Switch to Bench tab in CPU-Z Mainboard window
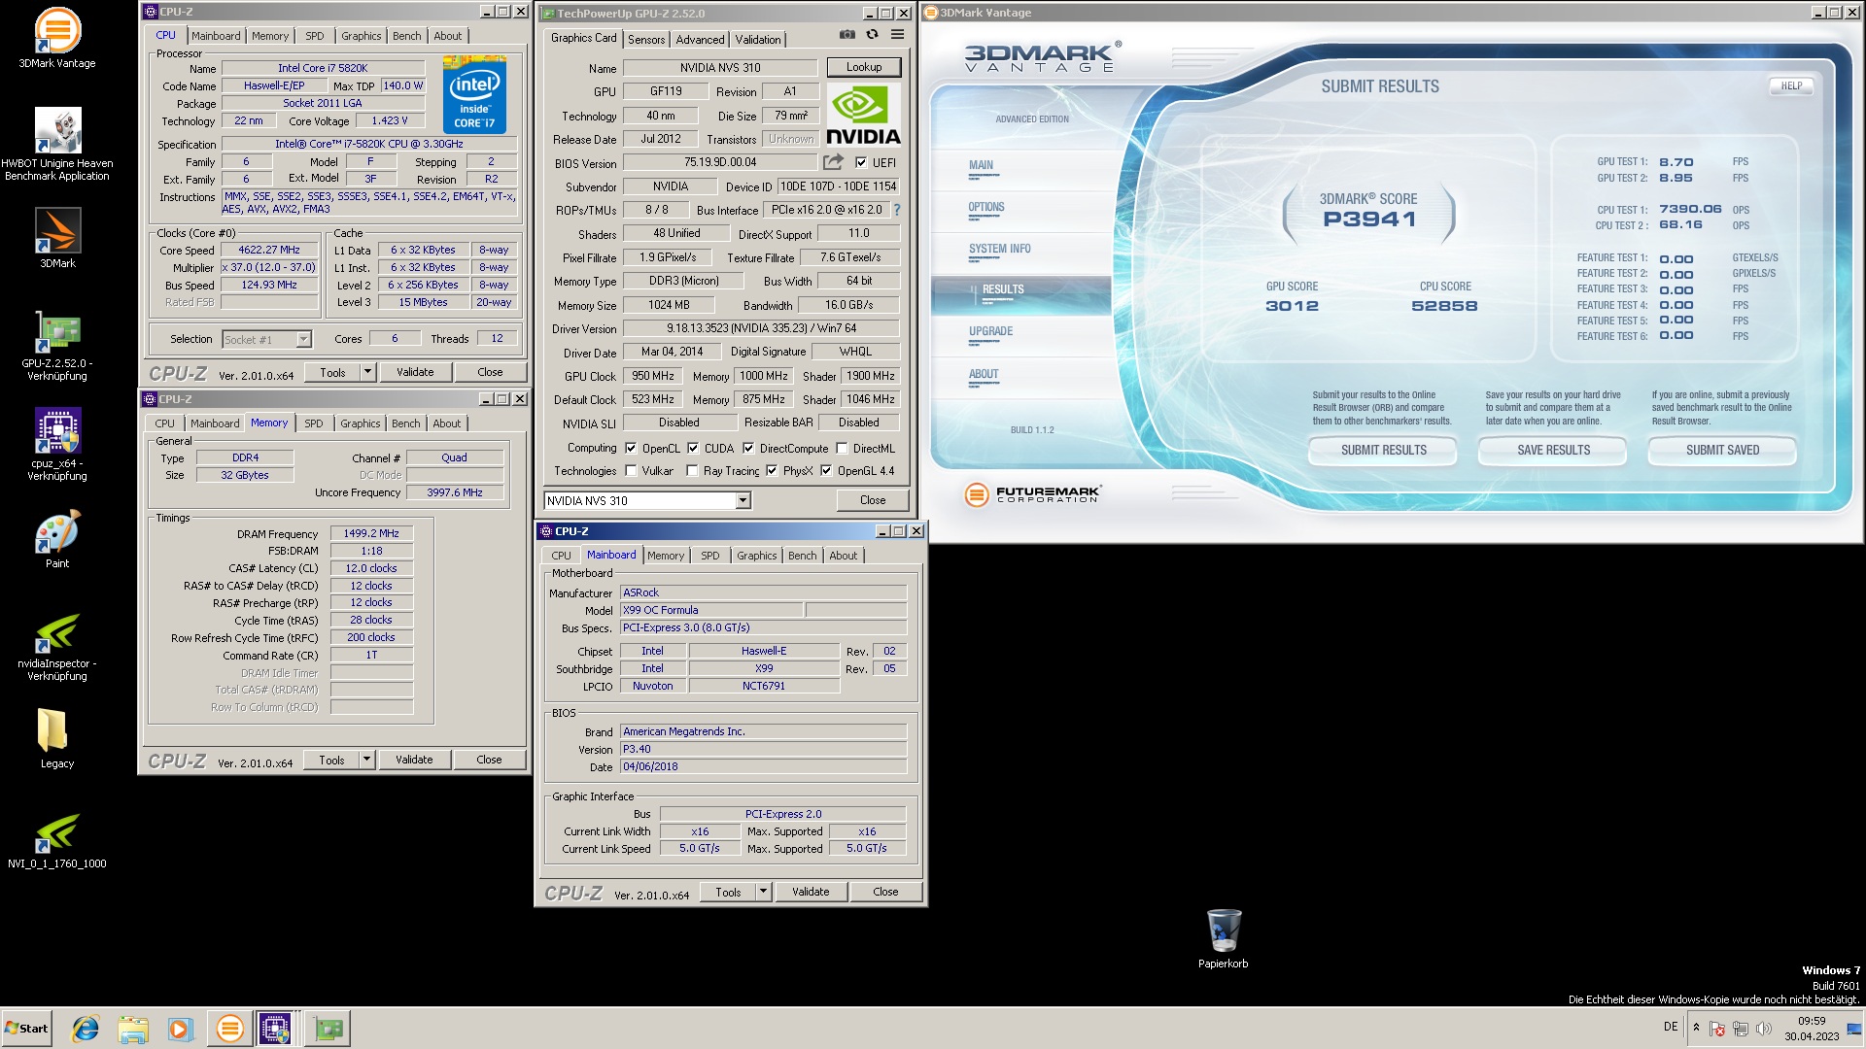This screenshot has height=1049, width=1866. (x=803, y=556)
